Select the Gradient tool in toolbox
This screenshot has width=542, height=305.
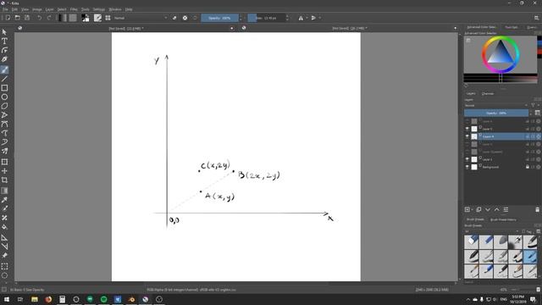tap(4, 191)
